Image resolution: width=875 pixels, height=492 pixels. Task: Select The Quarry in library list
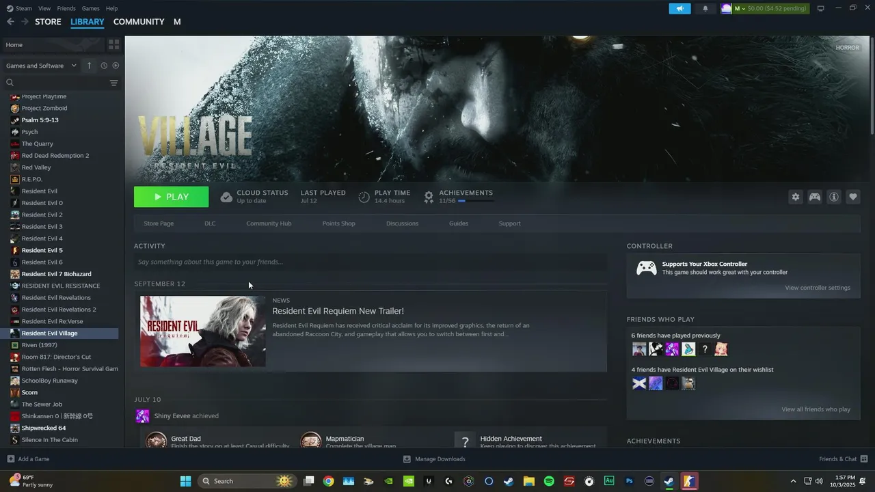pyautogui.click(x=37, y=144)
